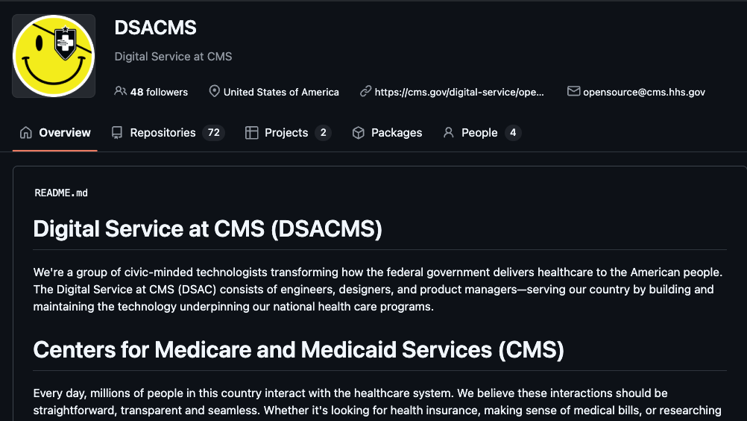Open the Repositories tab
Image resolution: width=747 pixels, height=421 pixels.
163,133
